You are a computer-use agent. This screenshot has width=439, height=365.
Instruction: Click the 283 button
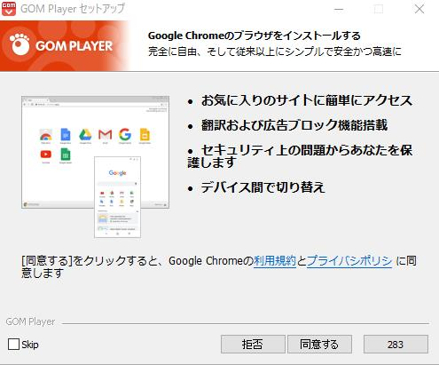(x=396, y=345)
